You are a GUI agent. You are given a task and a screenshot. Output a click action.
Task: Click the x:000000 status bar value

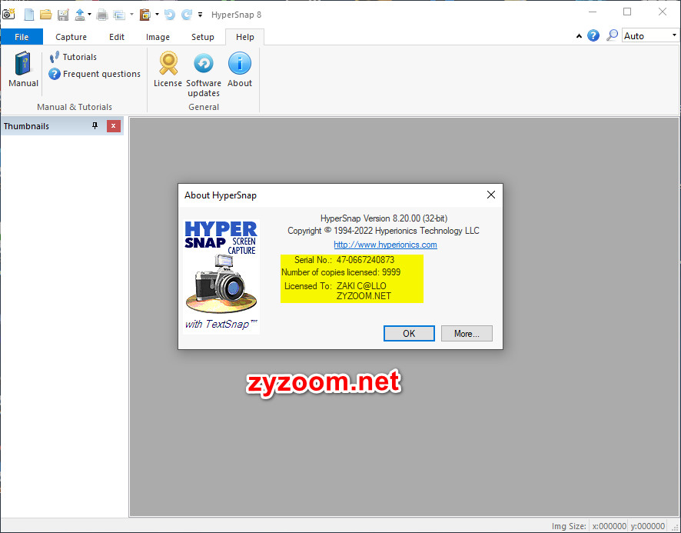pyautogui.click(x=609, y=526)
